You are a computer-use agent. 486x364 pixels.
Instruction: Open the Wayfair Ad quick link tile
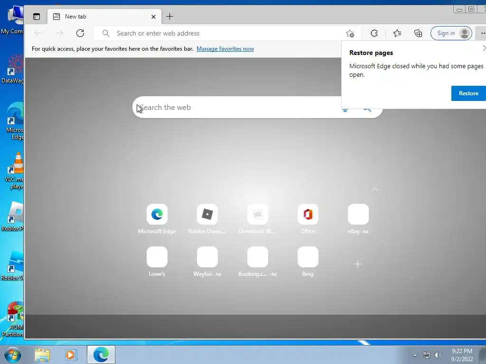point(207,262)
